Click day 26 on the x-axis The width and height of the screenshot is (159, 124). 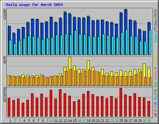(126, 121)
